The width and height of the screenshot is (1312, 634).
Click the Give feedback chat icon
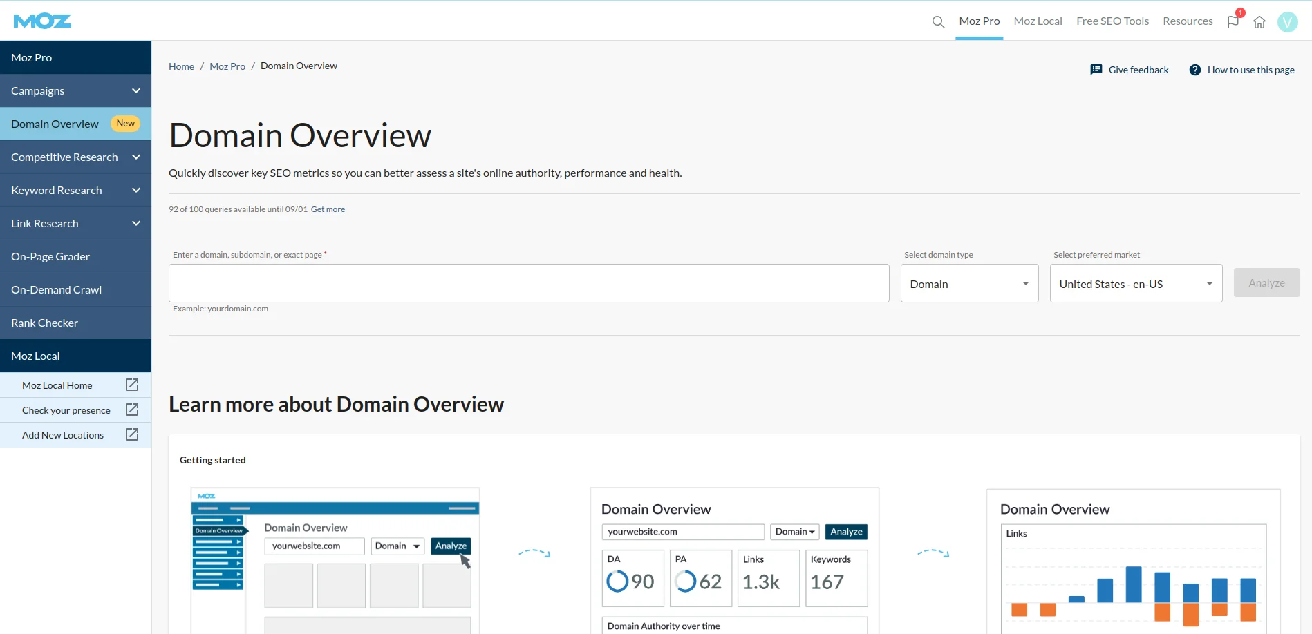click(x=1096, y=70)
